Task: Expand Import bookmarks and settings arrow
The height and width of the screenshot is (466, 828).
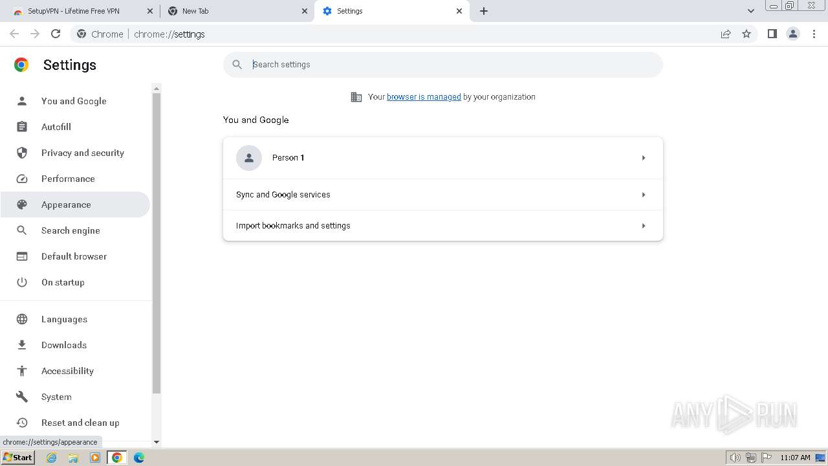Action: pyautogui.click(x=644, y=226)
